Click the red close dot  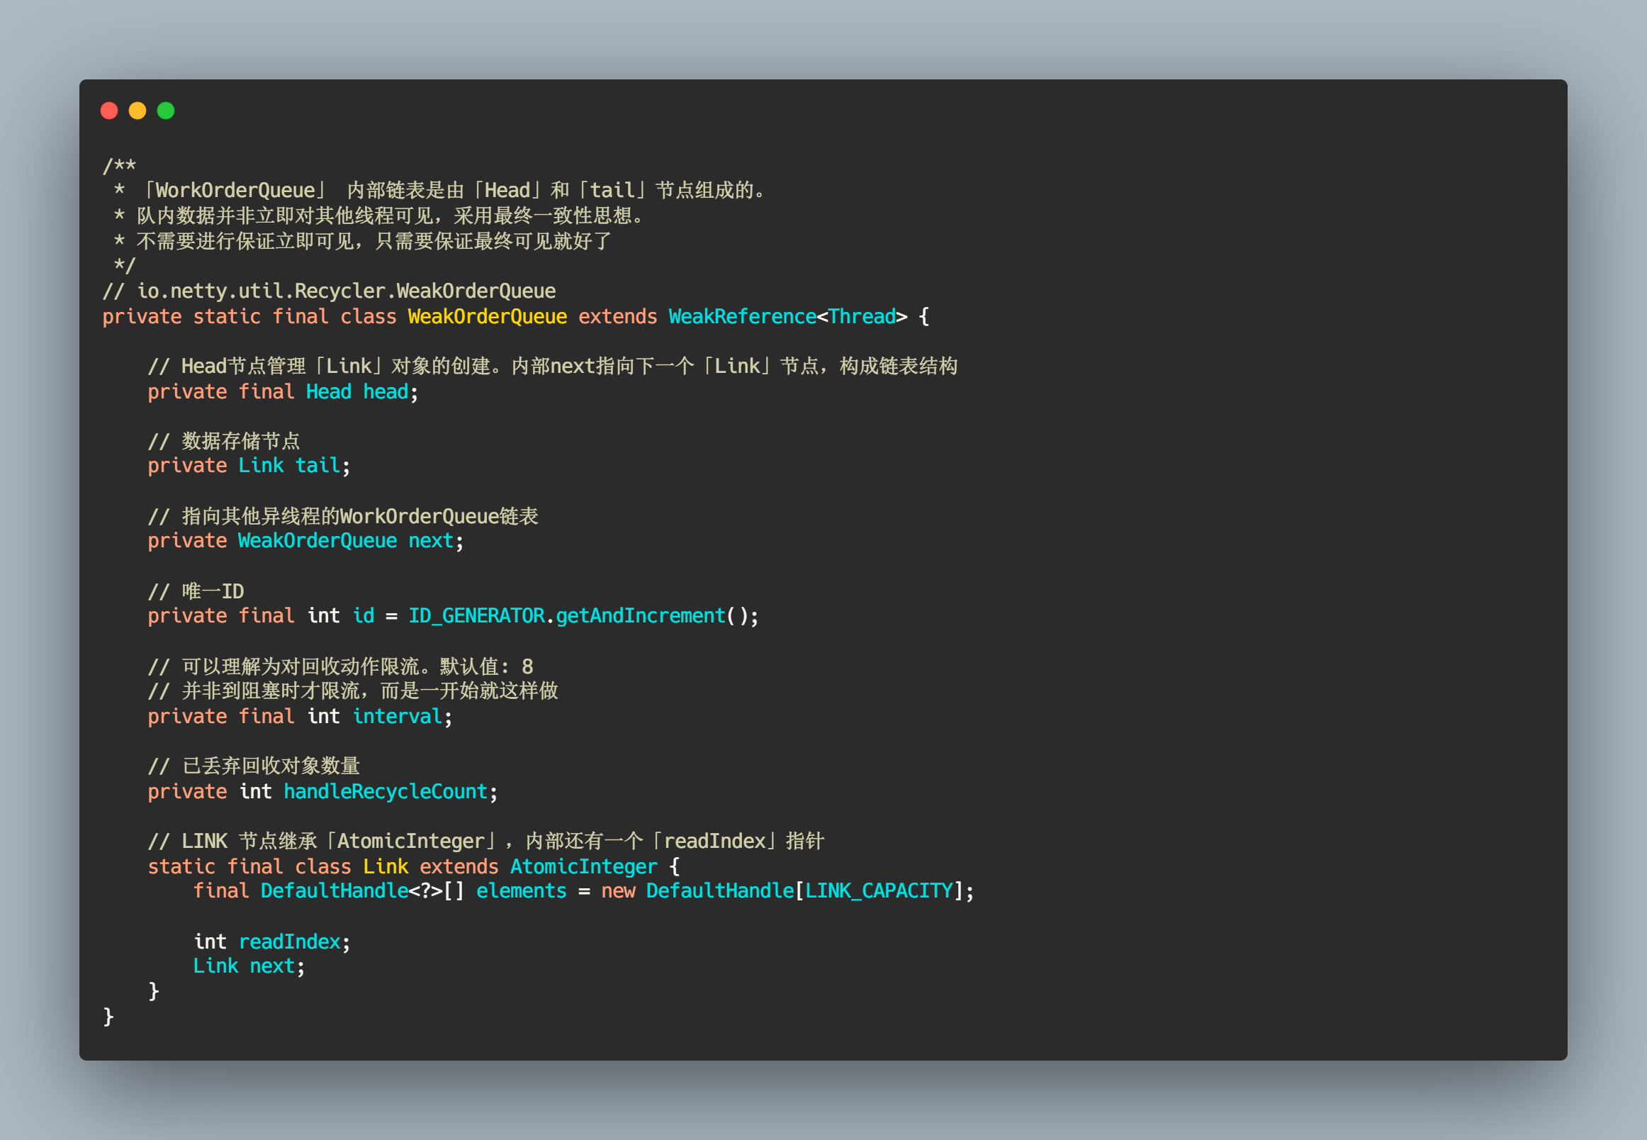pyautogui.click(x=109, y=111)
